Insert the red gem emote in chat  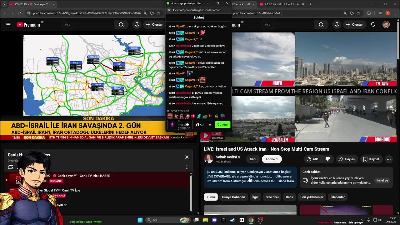[x=193, y=116]
